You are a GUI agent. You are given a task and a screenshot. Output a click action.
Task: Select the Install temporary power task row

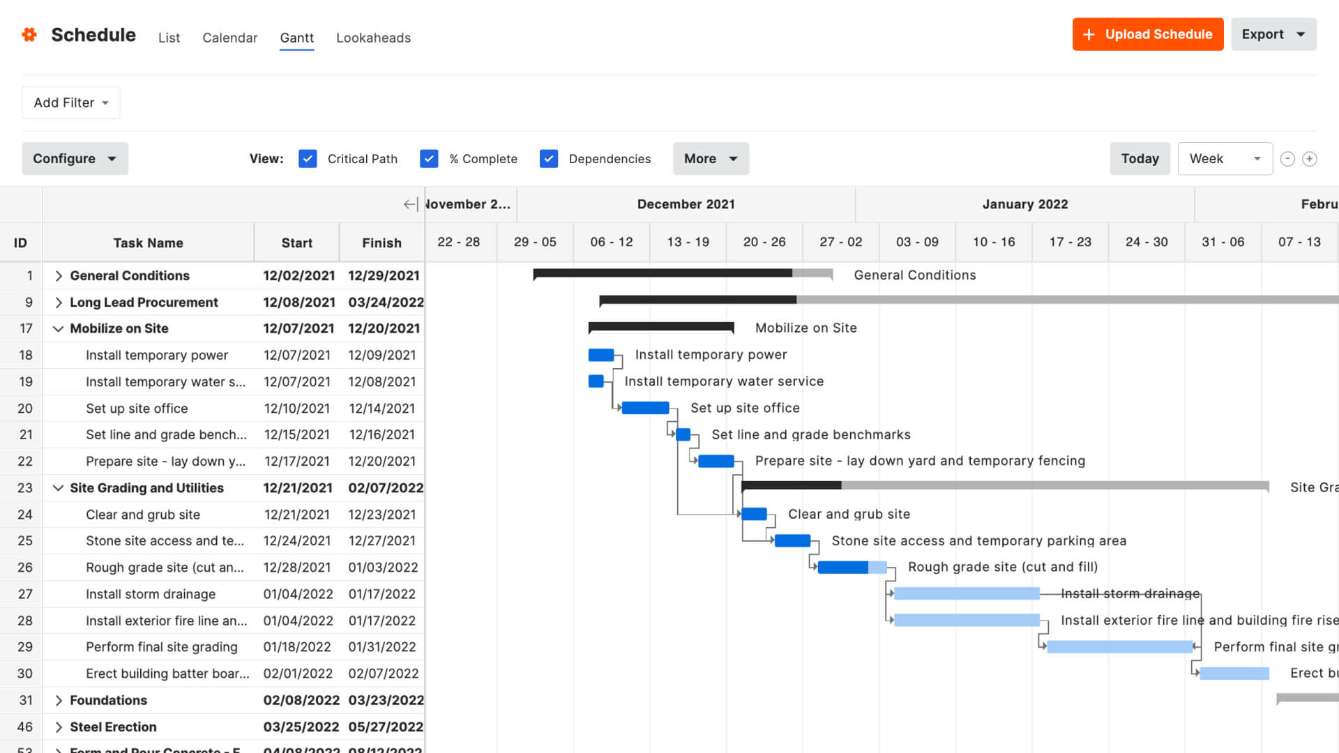tap(212, 356)
